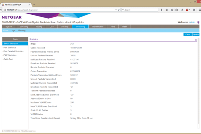Click the Octets Received value 10723761129
Viewport: 201px width, 134px height.
[x=76, y=48]
